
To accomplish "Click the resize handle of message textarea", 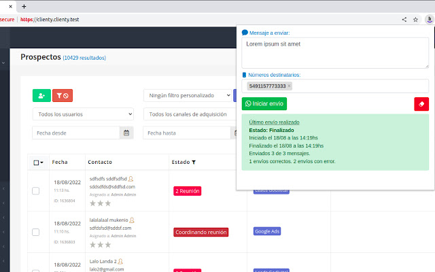I will tap(427, 67).
